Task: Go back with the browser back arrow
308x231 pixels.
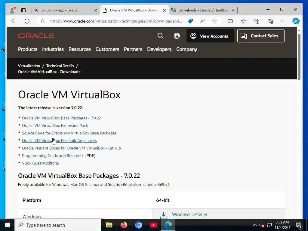Action: [14, 21]
